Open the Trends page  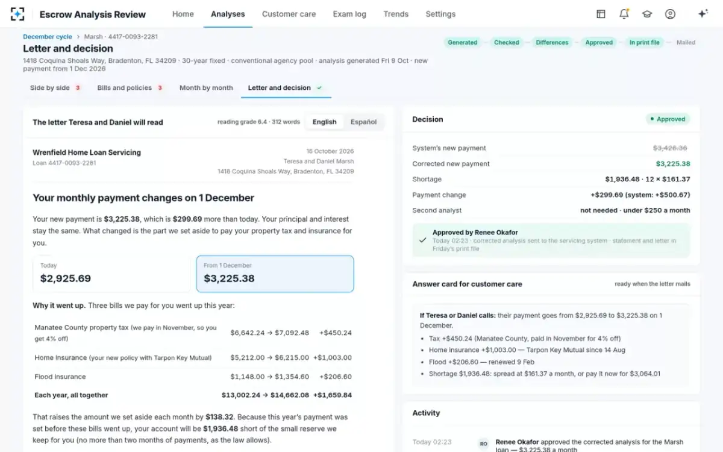click(396, 14)
